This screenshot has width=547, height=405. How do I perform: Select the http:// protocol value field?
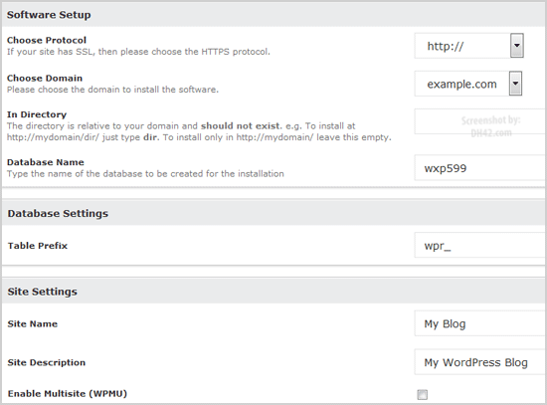coord(462,46)
